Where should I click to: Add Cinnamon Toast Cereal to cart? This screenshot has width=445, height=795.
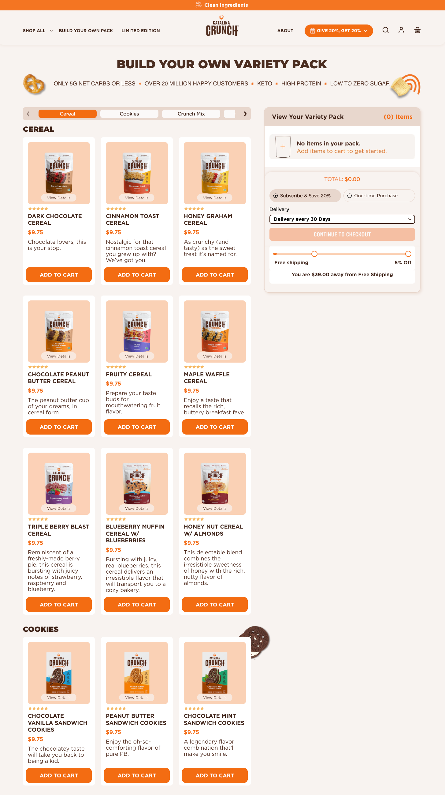click(x=137, y=275)
